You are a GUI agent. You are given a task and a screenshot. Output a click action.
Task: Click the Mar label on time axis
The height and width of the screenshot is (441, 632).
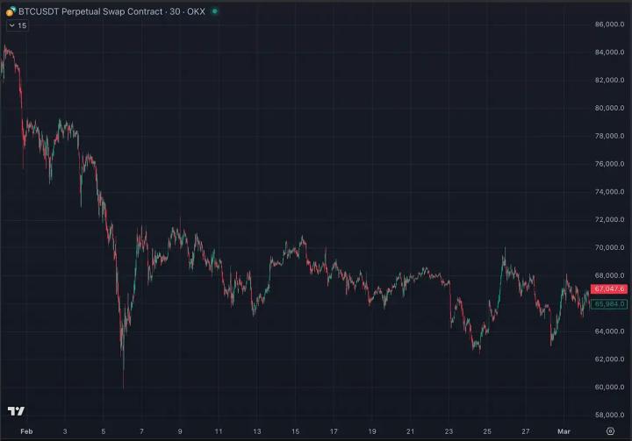coord(564,431)
